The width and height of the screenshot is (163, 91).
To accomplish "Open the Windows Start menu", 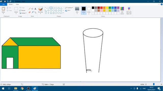I will [3, 88].
